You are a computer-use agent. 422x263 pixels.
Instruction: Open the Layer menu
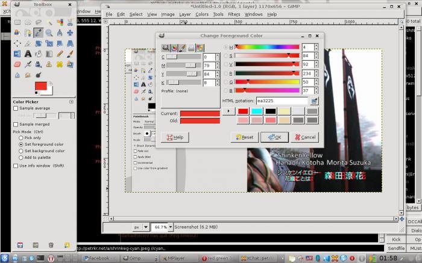point(185,14)
